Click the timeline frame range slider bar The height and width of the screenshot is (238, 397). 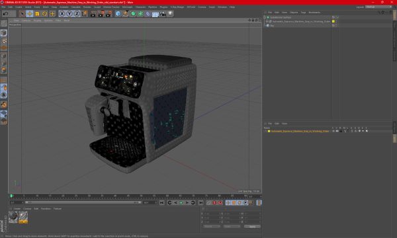point(83,202)
